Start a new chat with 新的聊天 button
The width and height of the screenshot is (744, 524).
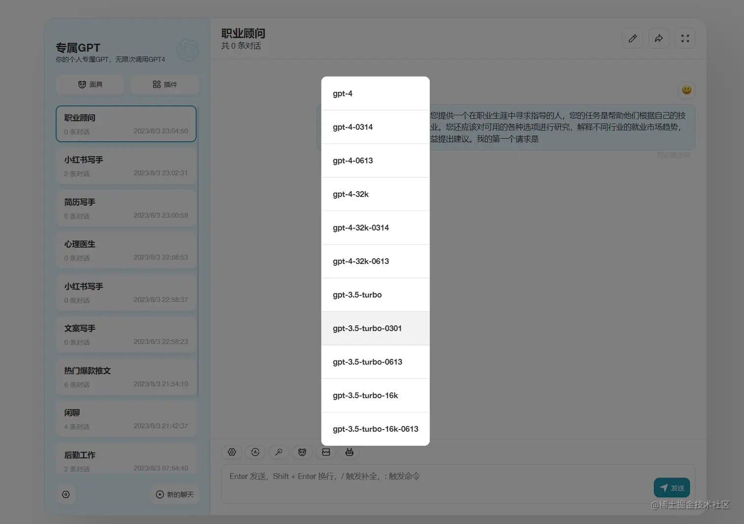pos(175,495)
